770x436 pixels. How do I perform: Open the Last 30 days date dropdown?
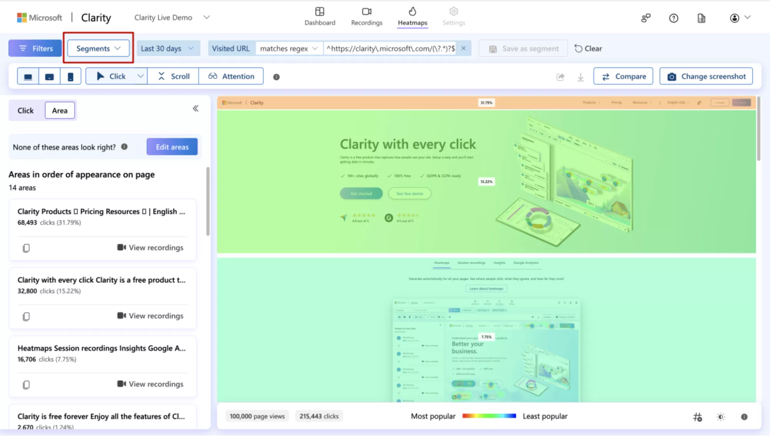pyautogui.click(x=167, y=48)
